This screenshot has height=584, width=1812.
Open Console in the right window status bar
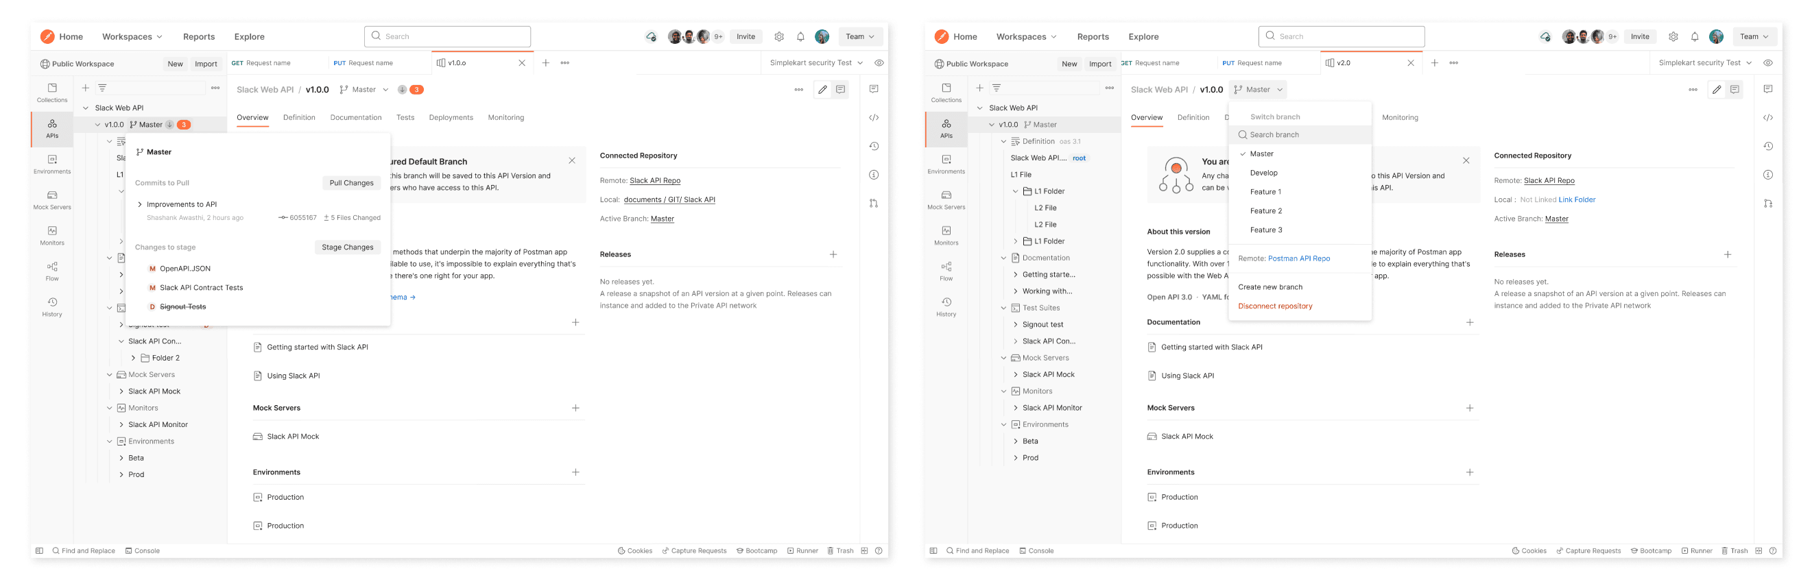[x=1036, y=551]
